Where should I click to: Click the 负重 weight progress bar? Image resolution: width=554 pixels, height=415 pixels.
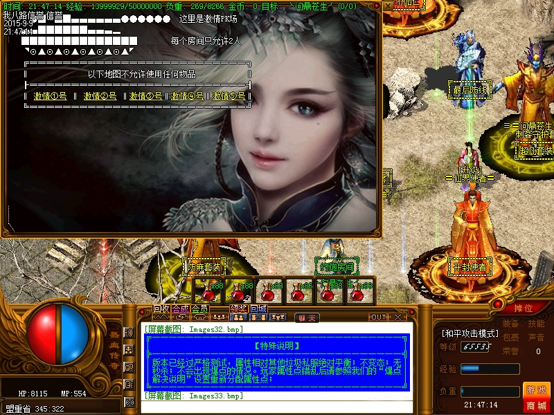(x=490, y=391)
